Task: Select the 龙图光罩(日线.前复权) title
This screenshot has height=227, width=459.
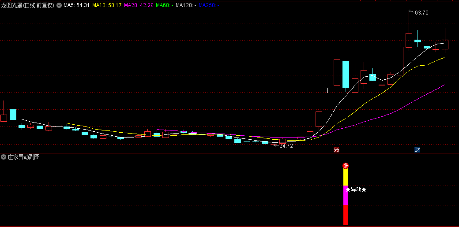Action: (x=28, y=5)
